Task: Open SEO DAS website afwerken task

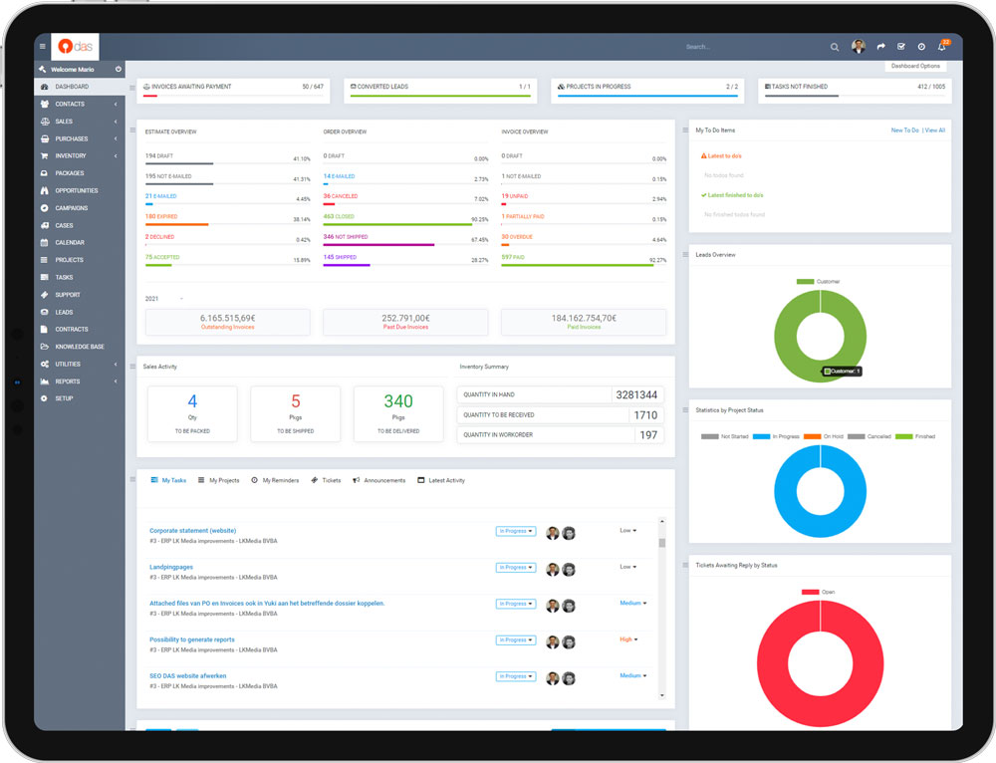Action: tap(187, 676)
